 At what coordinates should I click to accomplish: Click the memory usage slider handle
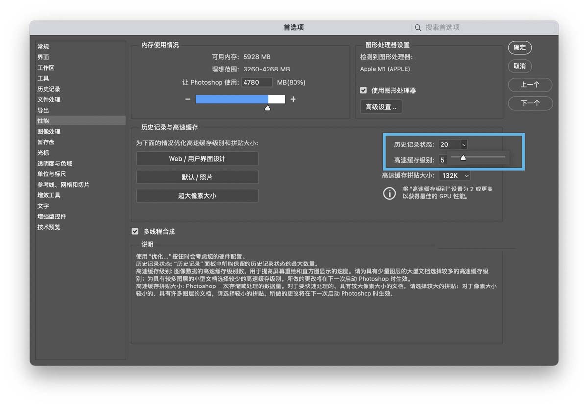coord(268,108)
